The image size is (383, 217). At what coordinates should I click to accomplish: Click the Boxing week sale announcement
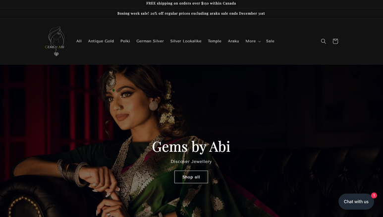[x=191, y=13]
